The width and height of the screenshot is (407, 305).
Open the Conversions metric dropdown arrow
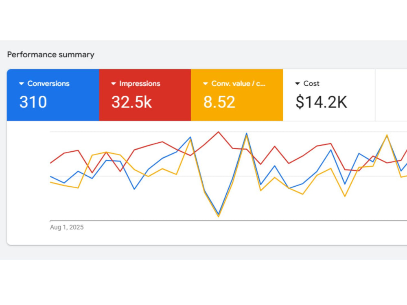coord(22,83)
